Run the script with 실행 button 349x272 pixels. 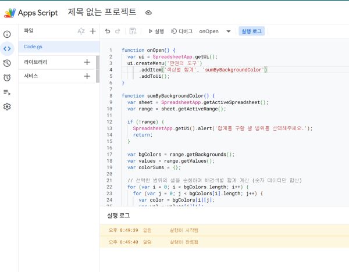[x=156, y=31]
